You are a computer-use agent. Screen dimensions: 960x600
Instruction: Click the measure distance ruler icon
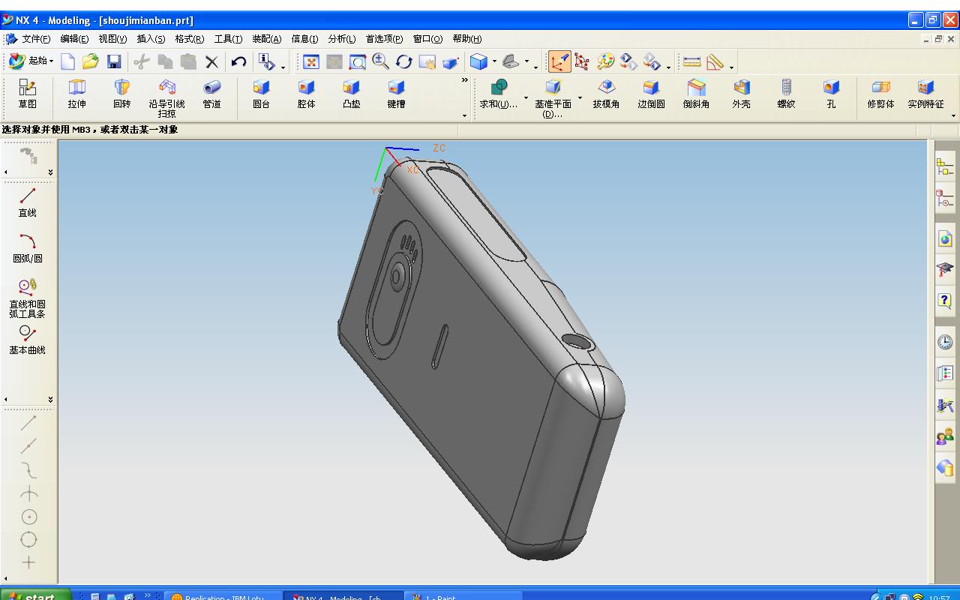coord(692,62)
